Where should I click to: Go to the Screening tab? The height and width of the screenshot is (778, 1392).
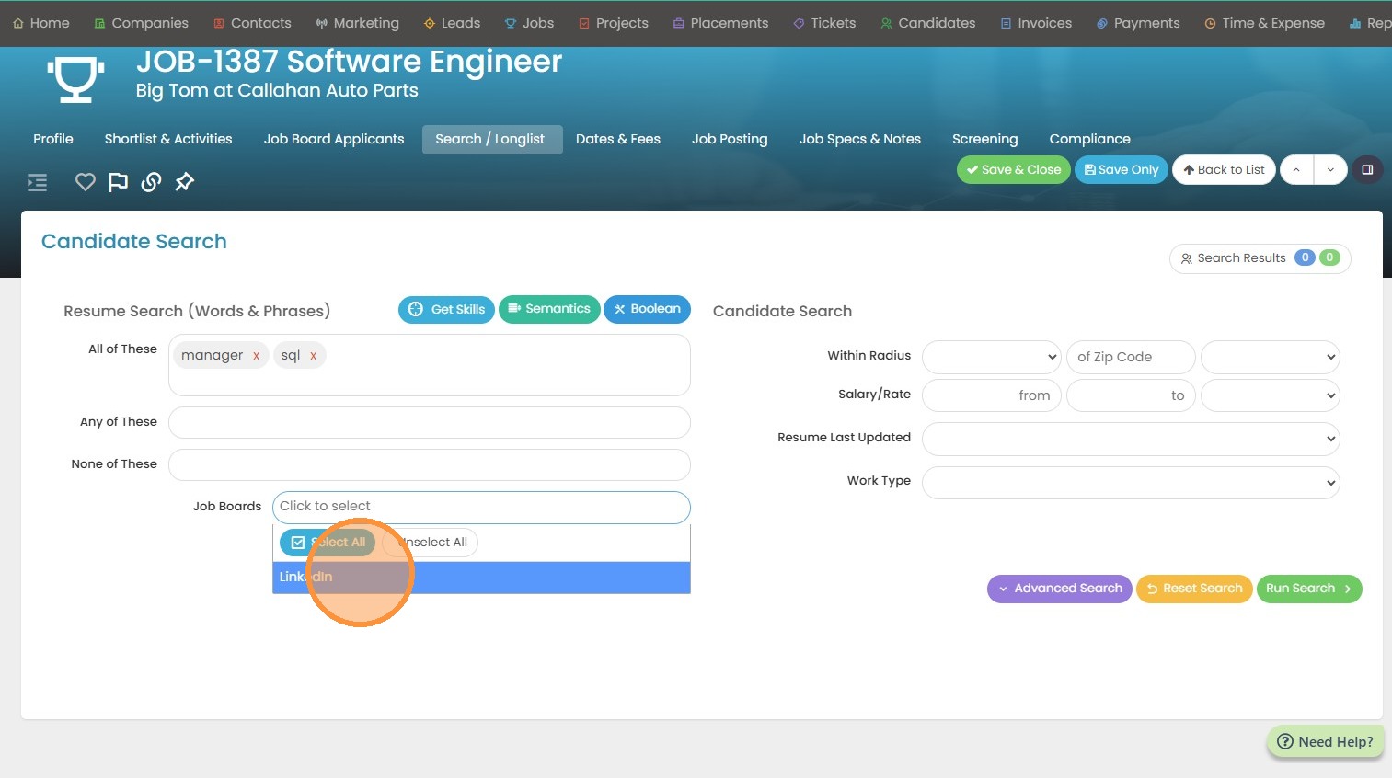(985, 139)
